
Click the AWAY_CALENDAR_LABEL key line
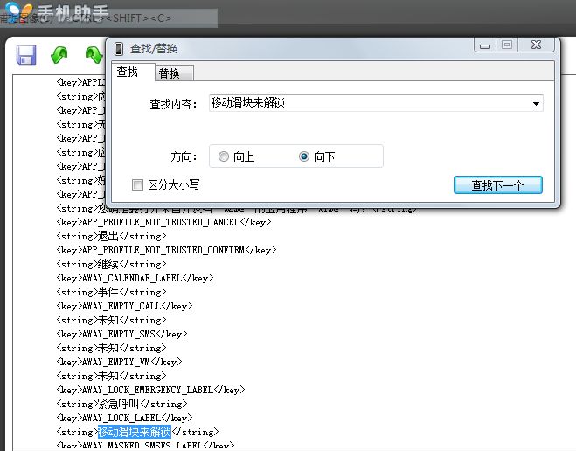click(x=135, y=278)
